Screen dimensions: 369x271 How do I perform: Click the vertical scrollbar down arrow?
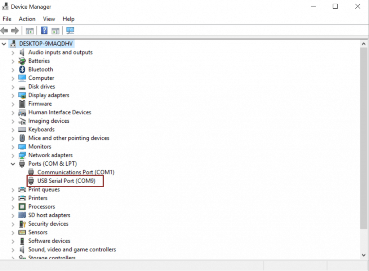tap(364, 255)
